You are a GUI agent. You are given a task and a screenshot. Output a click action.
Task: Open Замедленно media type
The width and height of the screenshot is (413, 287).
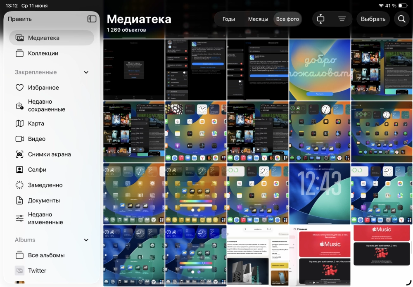tap(45, 185)
